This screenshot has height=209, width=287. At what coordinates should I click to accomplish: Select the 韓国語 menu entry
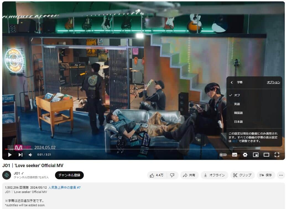239,113
